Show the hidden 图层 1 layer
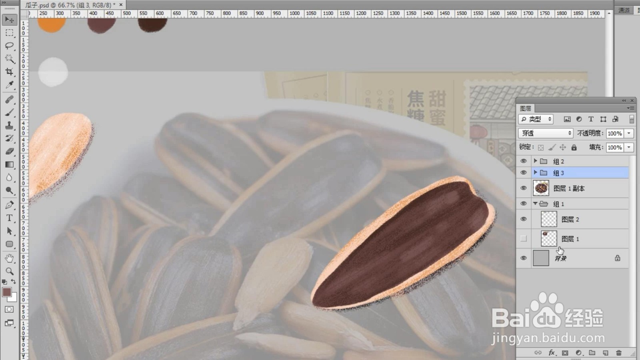 [523, 239]
